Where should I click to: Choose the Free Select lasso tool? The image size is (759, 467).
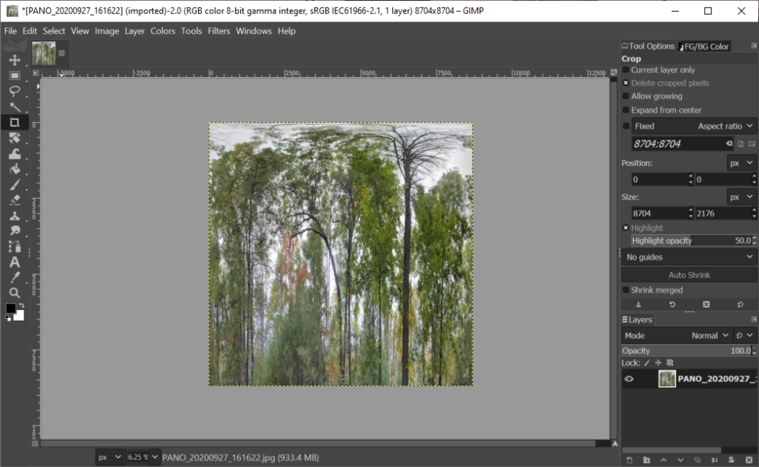click(14, 91)
